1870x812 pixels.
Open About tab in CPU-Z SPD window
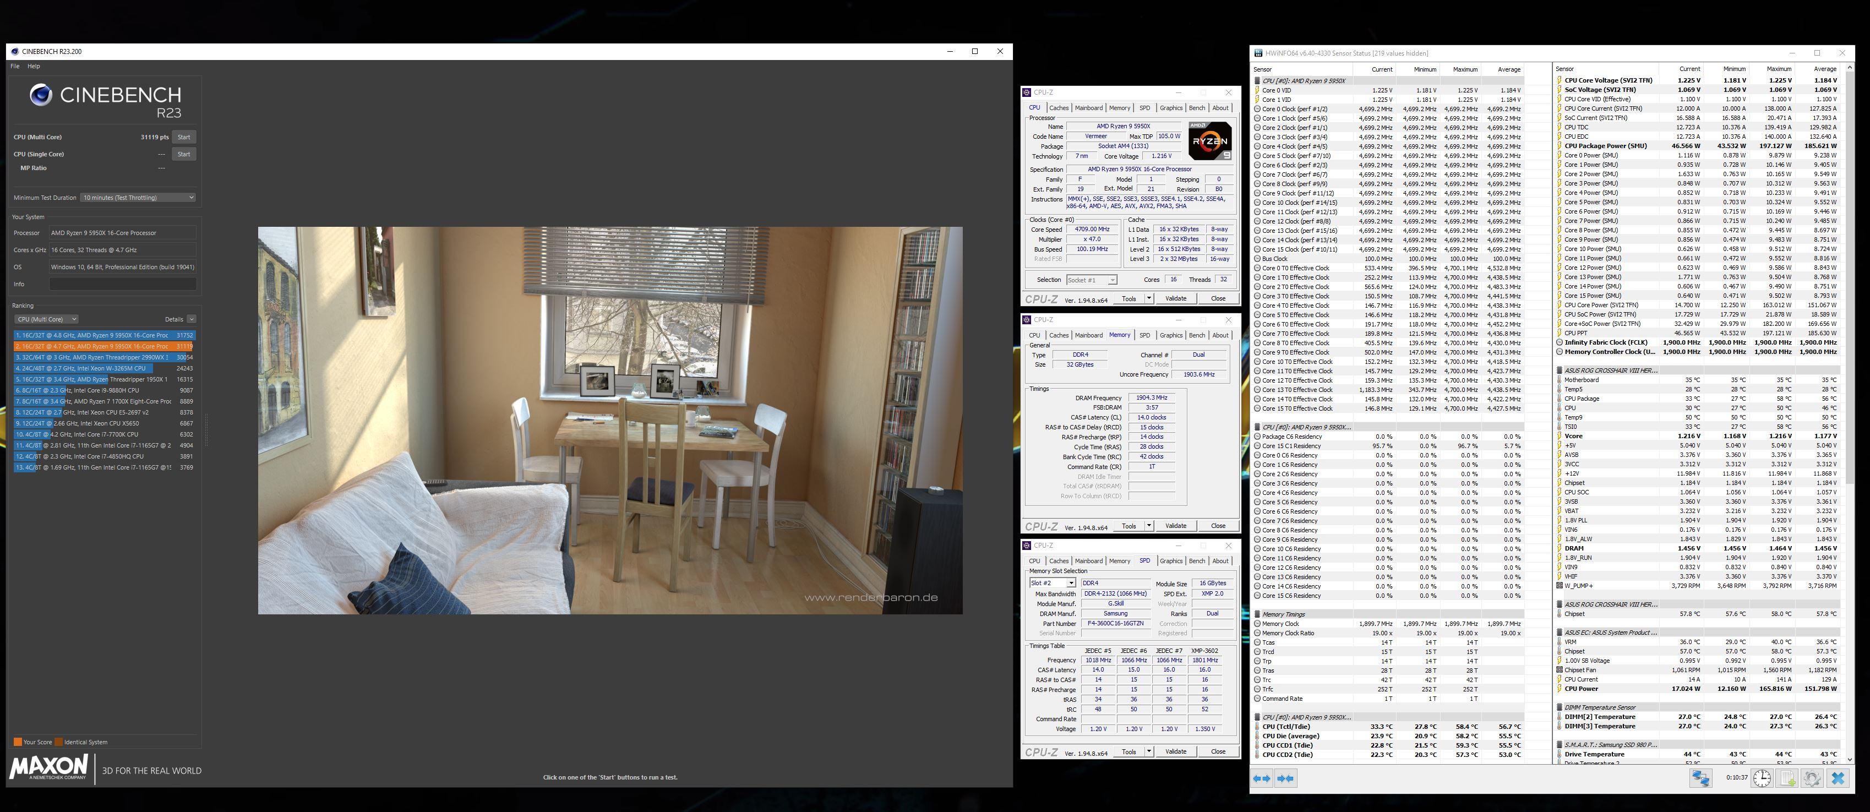[1220, 561]
